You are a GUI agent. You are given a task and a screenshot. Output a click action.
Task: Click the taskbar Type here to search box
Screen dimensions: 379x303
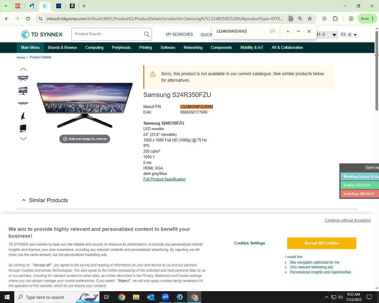pyautogui.click(x=57, y=297)
